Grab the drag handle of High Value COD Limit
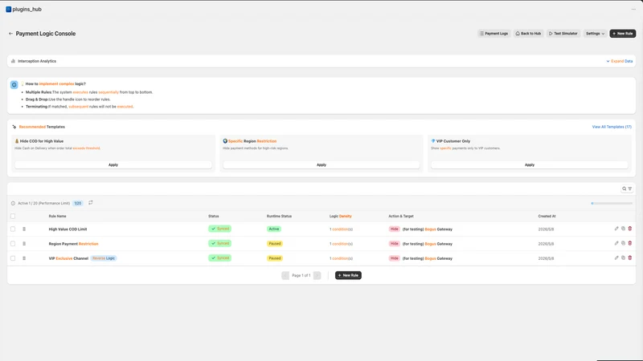This screenshot has height=361, width=643. point(24,229)
